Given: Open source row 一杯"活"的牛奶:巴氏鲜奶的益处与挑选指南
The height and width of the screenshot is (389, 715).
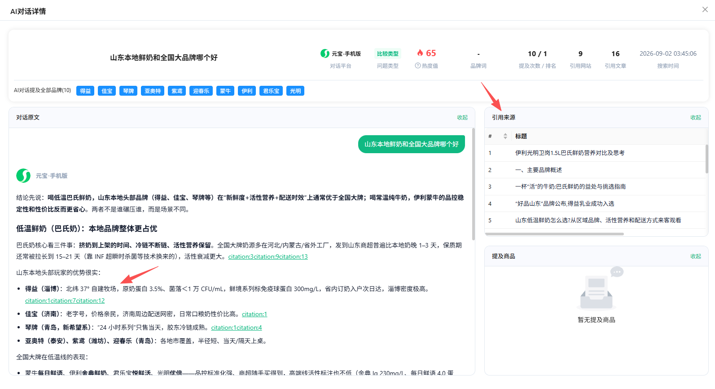Looking at the screenshot, I should coord(595,186).
